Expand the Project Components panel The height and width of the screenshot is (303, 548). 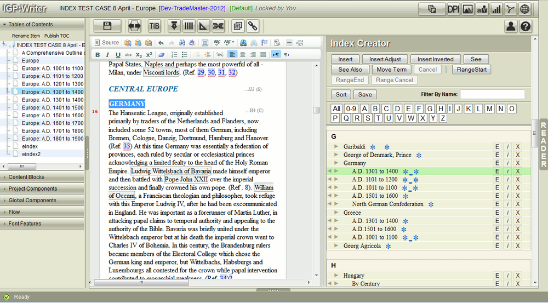[x=42, y=188]
